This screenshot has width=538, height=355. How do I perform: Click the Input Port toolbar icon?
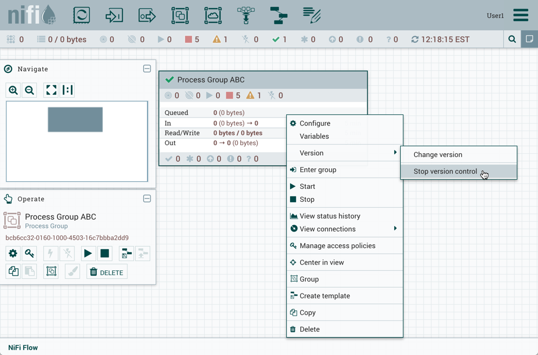click(114, 15)
